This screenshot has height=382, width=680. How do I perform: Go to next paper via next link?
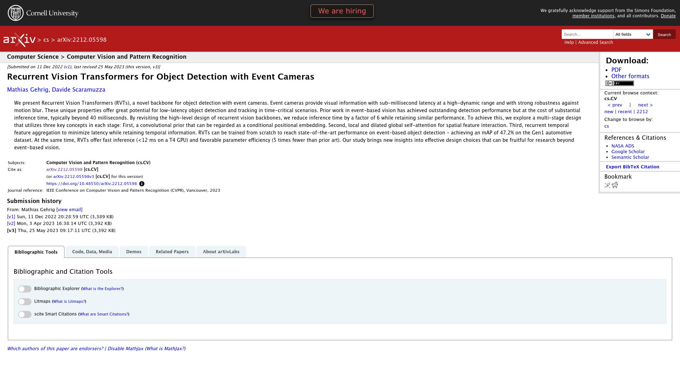tap(645, 105)
